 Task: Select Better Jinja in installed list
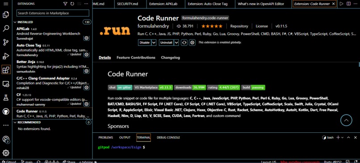tap(52, 67)
